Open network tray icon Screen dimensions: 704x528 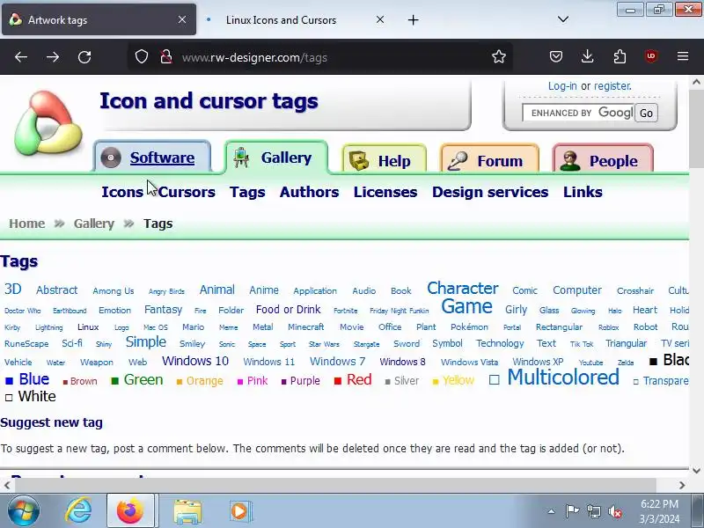(x=593, y=511)
